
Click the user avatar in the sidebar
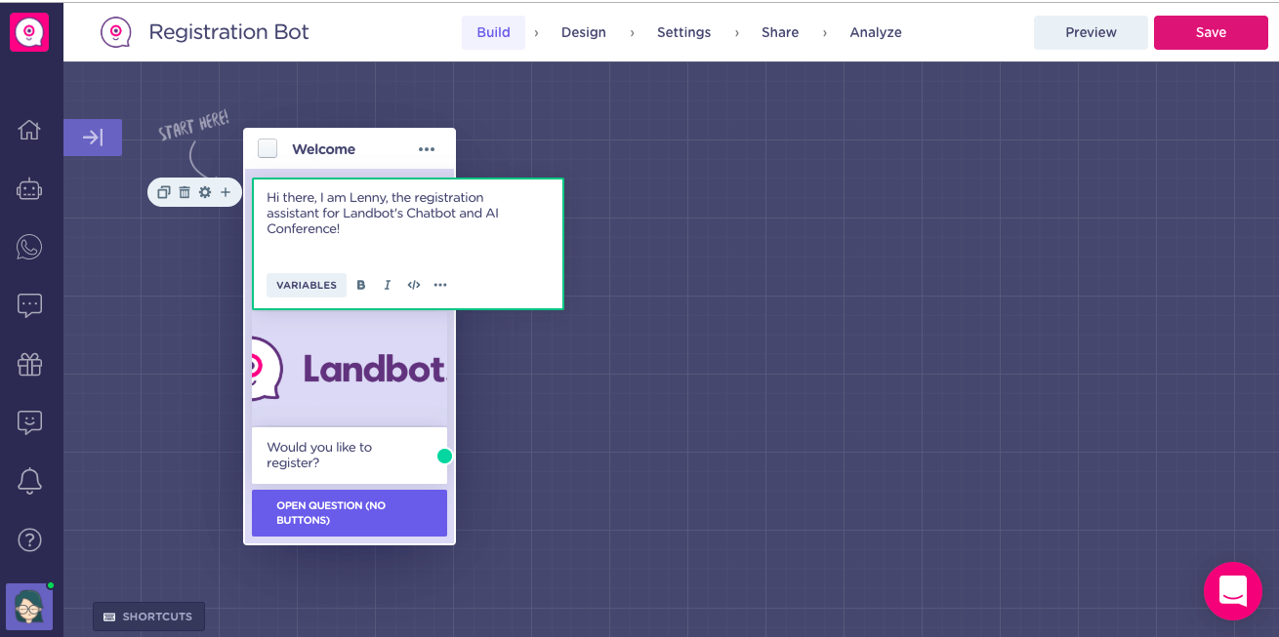pos(29,607)
